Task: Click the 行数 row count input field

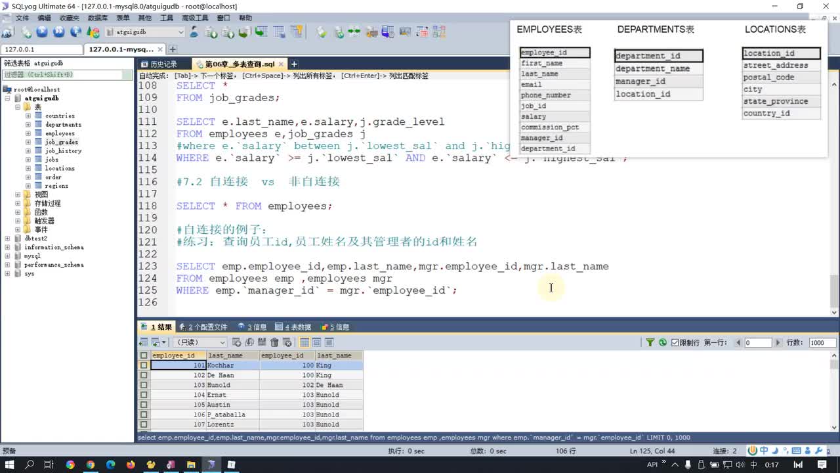Action: (823, 342)
